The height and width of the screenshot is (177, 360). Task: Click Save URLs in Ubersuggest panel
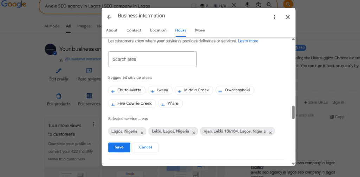point(316,102)
